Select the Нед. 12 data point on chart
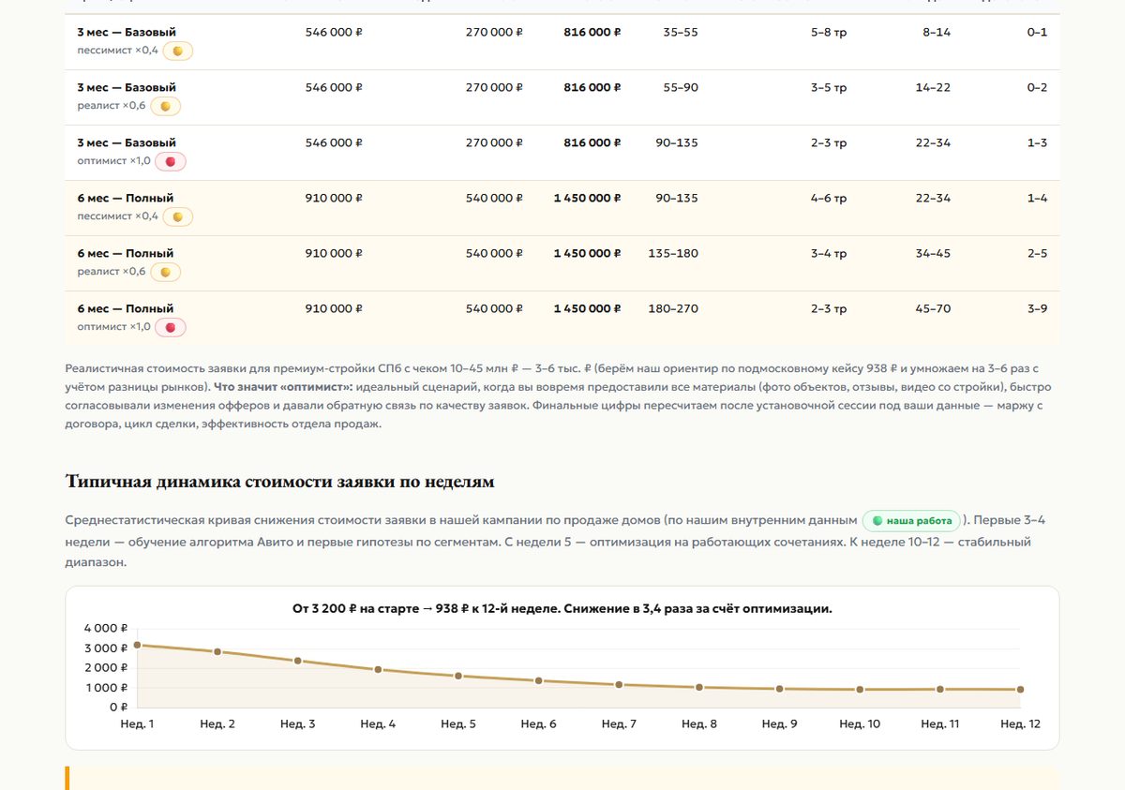Screen dimensions: 1125x790 [x=1020, y=690]
